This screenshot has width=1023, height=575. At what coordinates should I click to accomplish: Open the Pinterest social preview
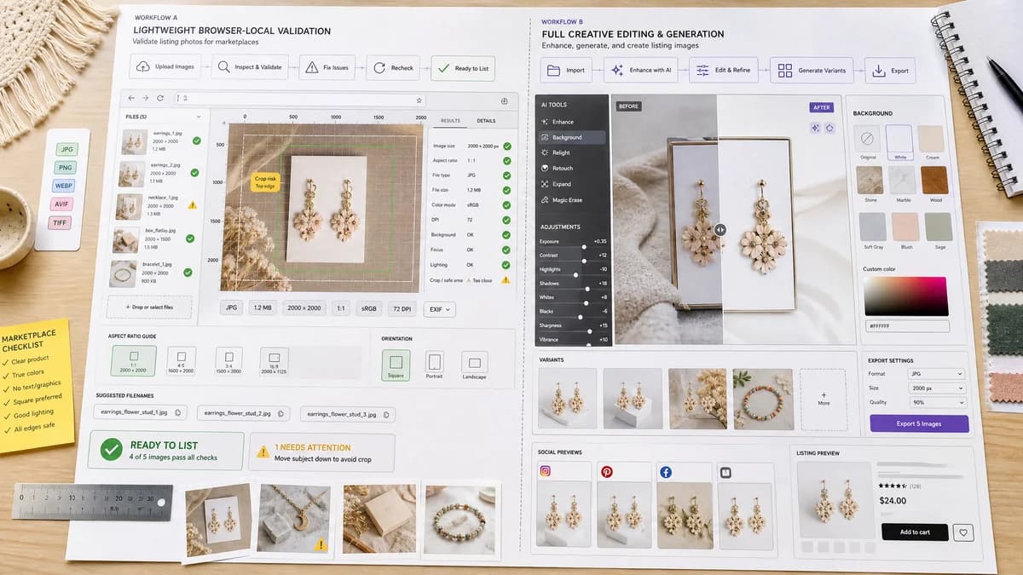point(624,506)
